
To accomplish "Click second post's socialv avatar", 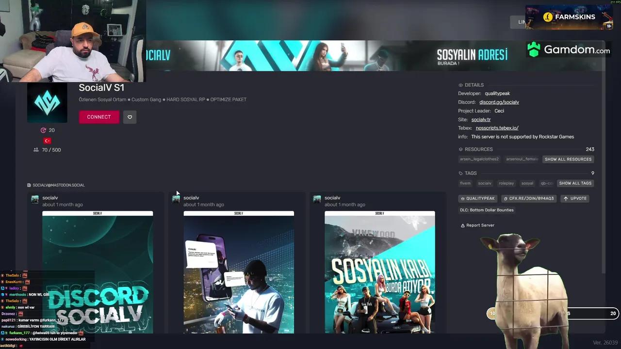I will (x=176, y=199).
